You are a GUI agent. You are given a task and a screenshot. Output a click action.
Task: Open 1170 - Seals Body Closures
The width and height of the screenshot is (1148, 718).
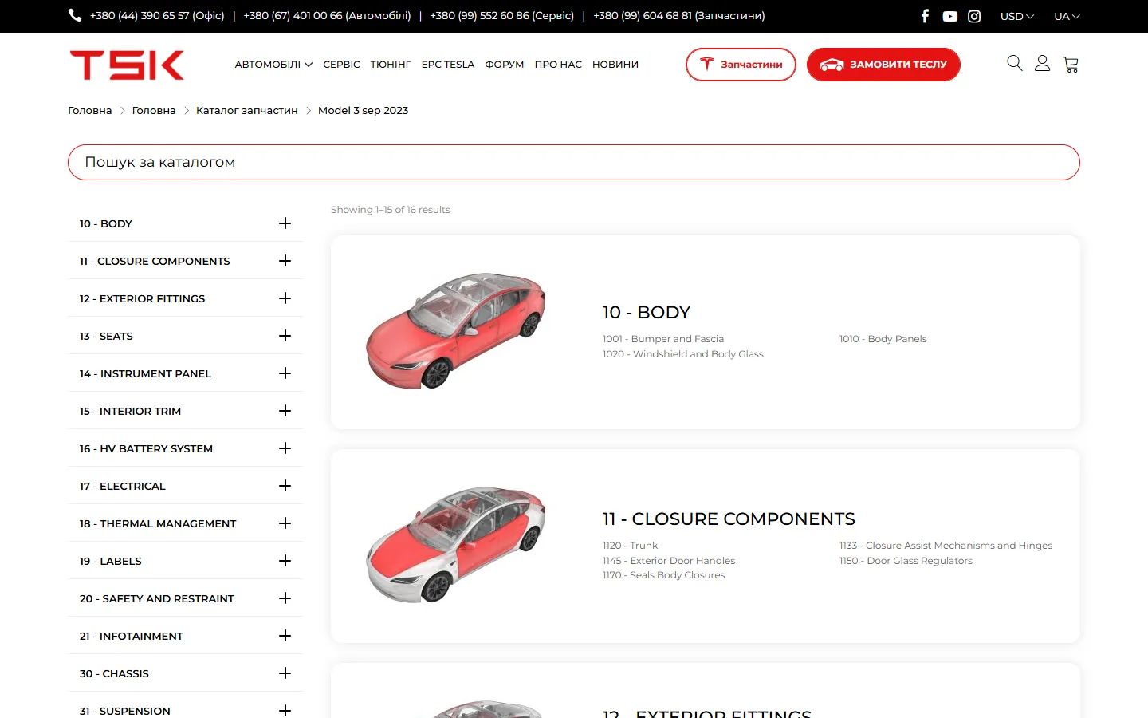tap(664, 575)
